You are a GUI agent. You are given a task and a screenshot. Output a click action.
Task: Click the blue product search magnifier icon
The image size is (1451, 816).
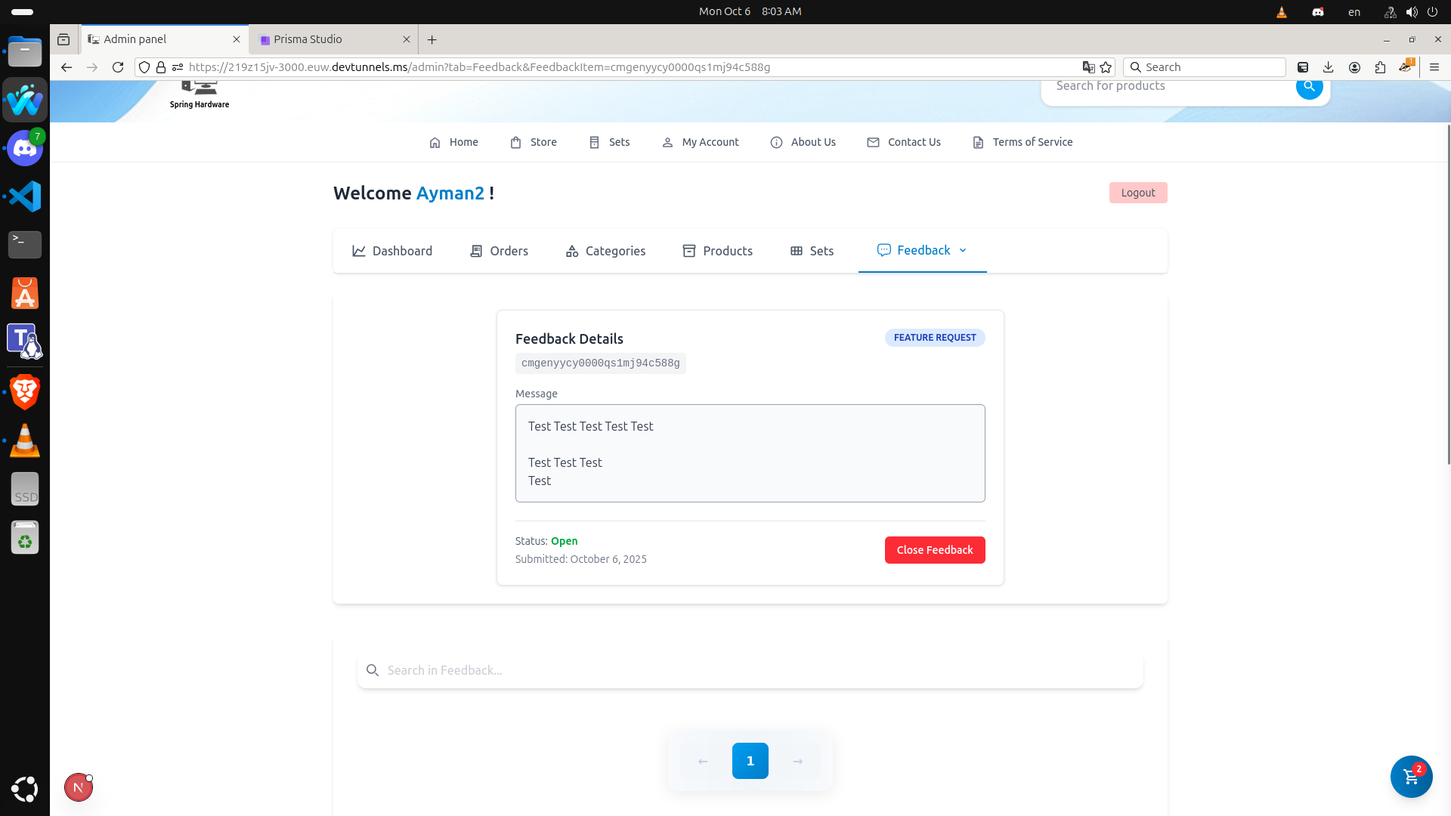click(1309, 87)
